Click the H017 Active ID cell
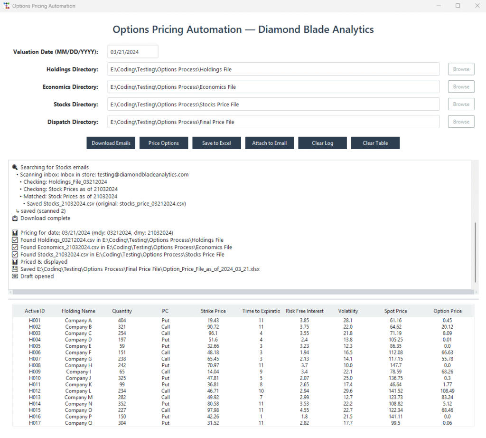Viewport: 486px width, 438px height. (x=35, y=423)
